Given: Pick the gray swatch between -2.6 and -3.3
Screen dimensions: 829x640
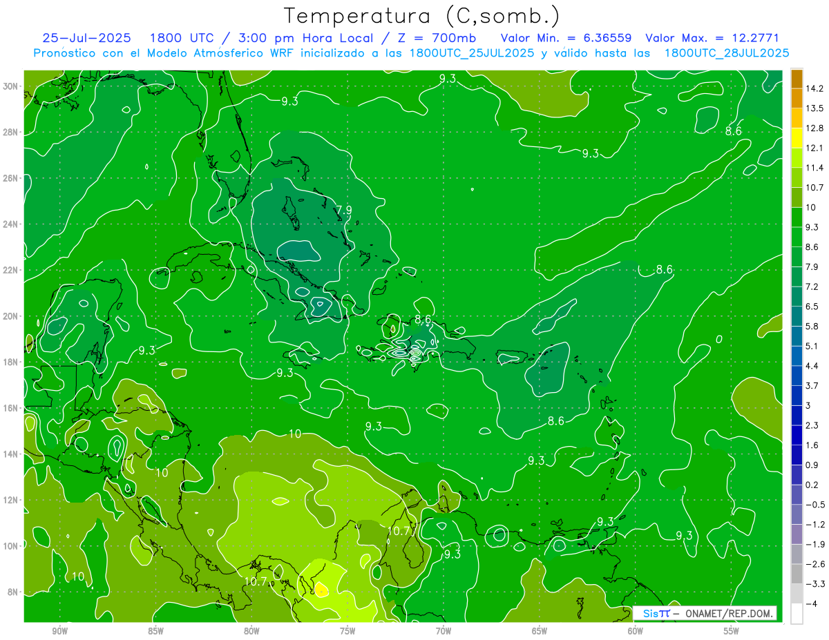Looking at the screenshot, I should pos(797,574).
